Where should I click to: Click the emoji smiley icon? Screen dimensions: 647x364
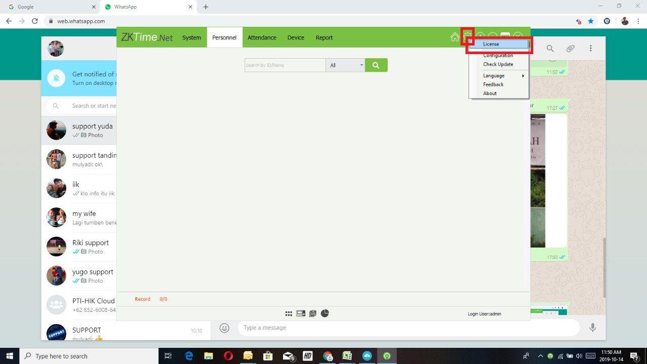(224, 328)
